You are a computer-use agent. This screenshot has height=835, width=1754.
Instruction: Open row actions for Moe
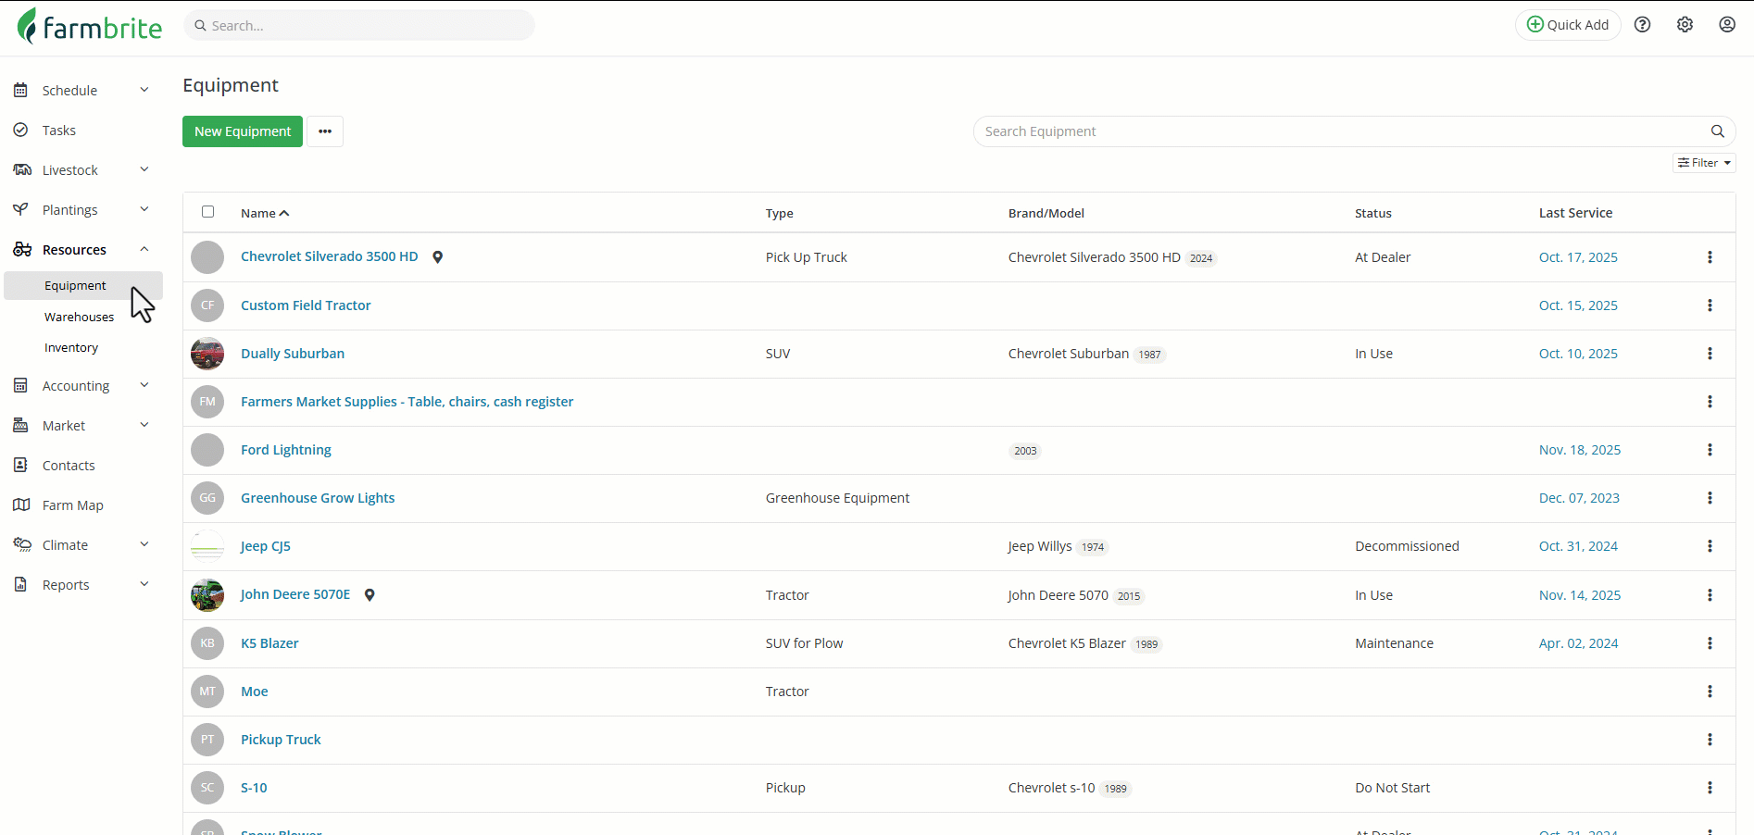coord(1710,692)
